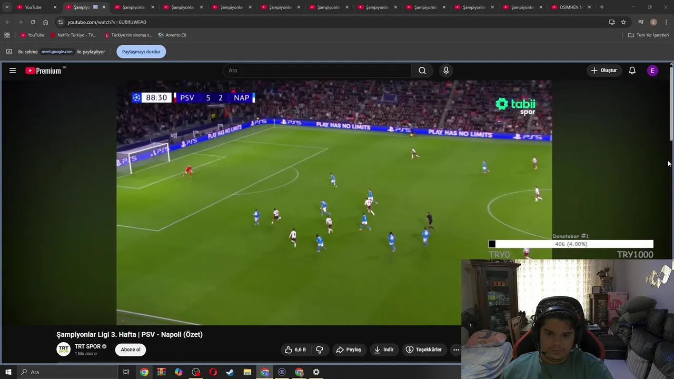674x379 pixels.
Task: Click the Teşekkürler thanks button
Action: pyautogui.click(x=423, y=350)
